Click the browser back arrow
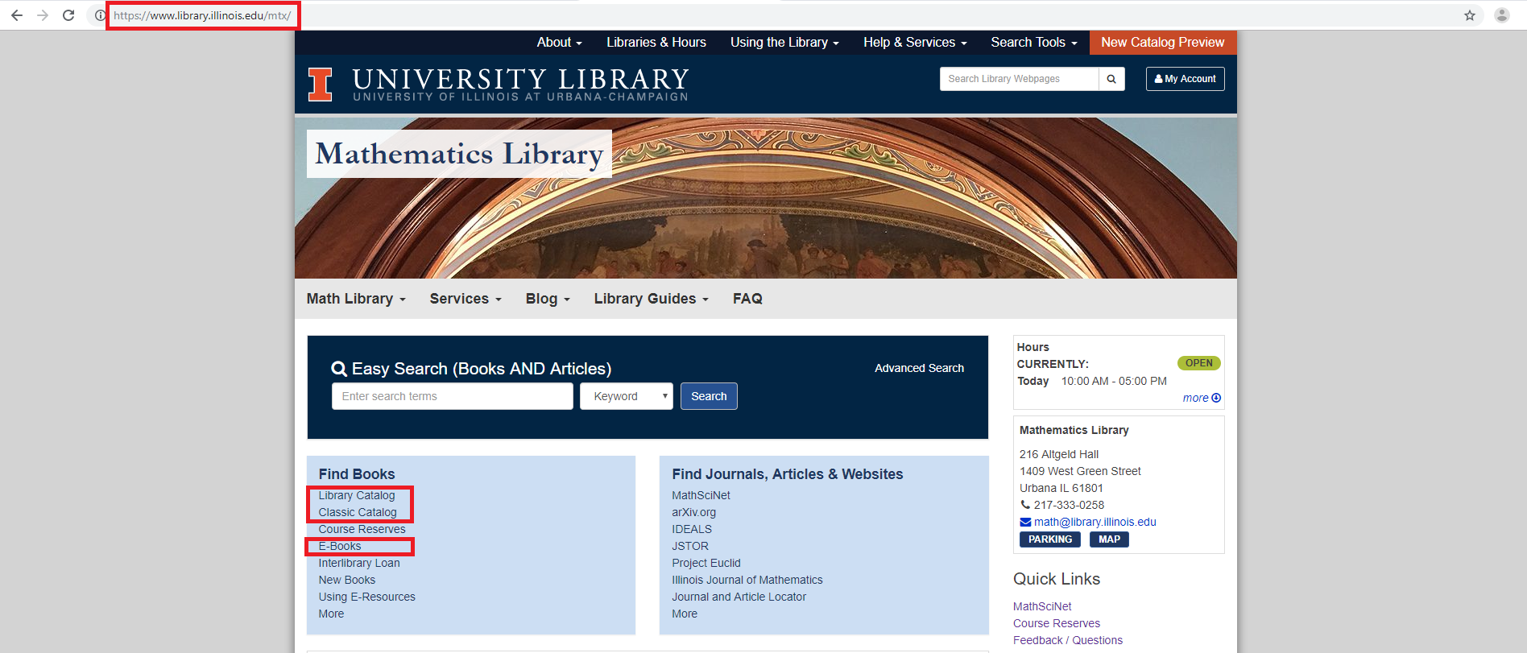1527x653 pixels. pos(17,15)
